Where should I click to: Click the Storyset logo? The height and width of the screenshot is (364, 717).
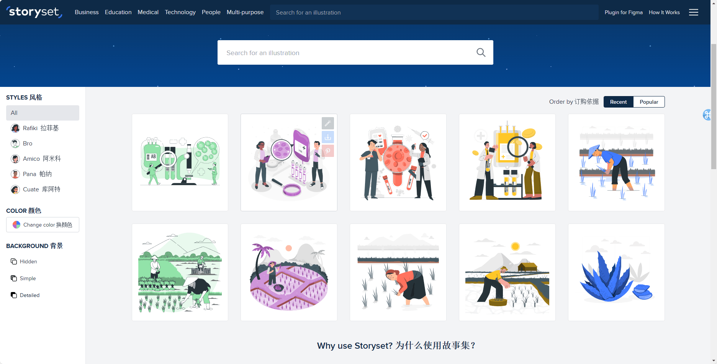[x=34, y=12]
